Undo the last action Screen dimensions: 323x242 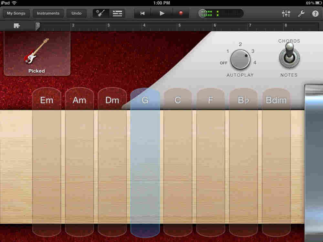pos(77,13)
